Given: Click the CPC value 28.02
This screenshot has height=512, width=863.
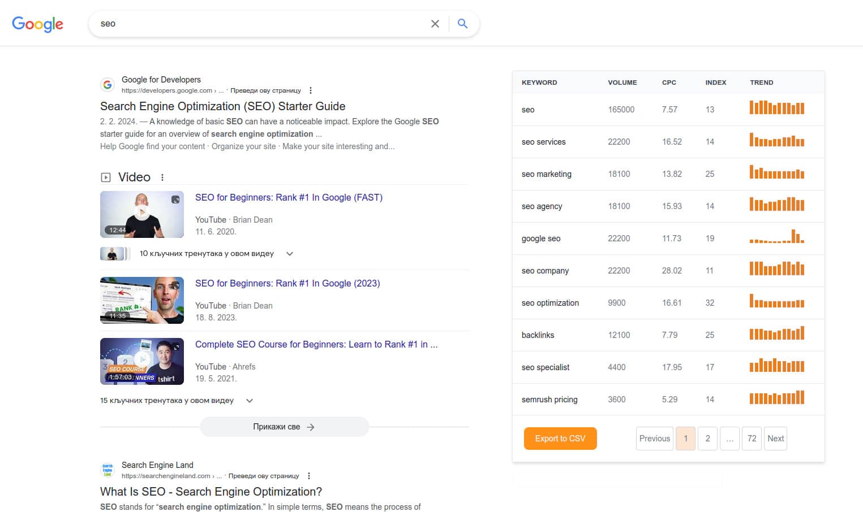Looking at the screenshot, I should [x=672, y=271].
